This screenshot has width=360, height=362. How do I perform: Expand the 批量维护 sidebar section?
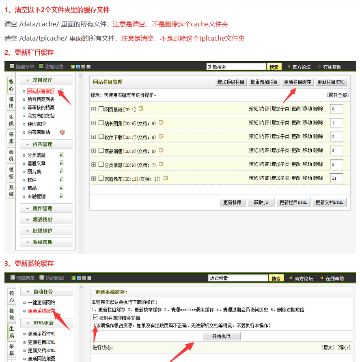pos(46,231)
